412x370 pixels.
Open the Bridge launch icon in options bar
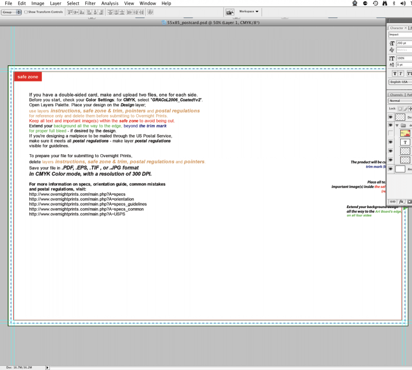point(230,11)
